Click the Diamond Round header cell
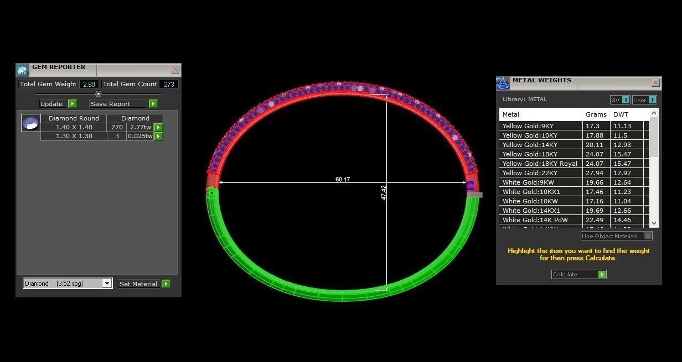The image size is (682, 362). click(x=74, y=118)
